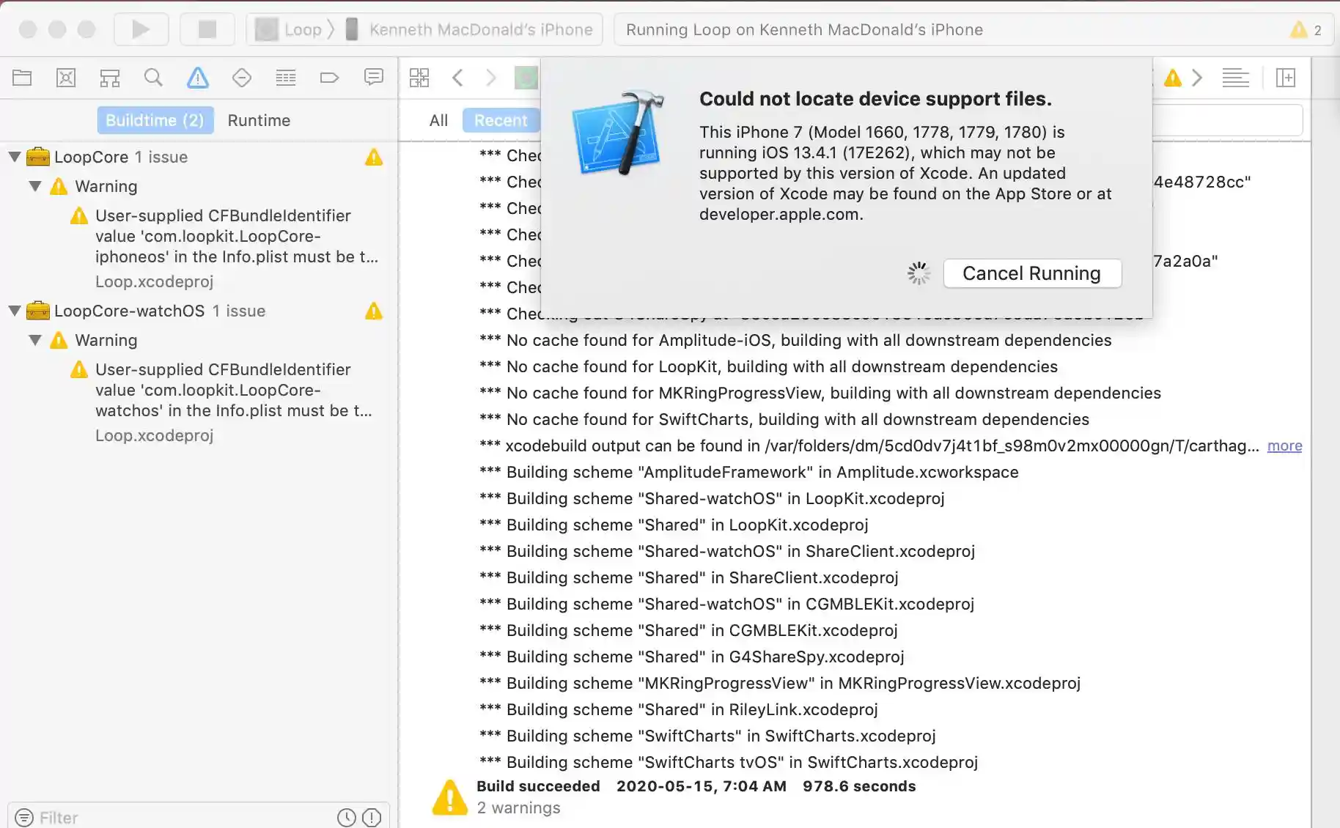Collapse the LoopCore issue group
This screenshot has height=828, width=1340.
coord(12,156)
